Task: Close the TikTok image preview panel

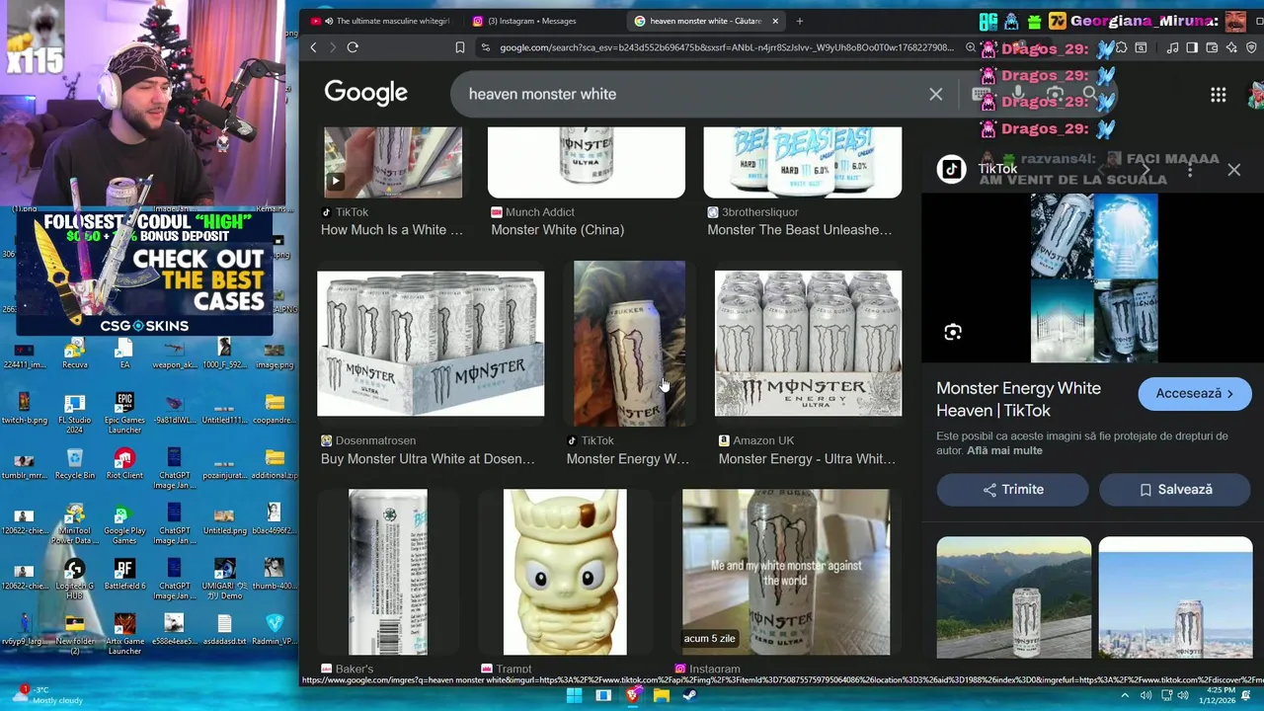Action: pos(1233,170)
